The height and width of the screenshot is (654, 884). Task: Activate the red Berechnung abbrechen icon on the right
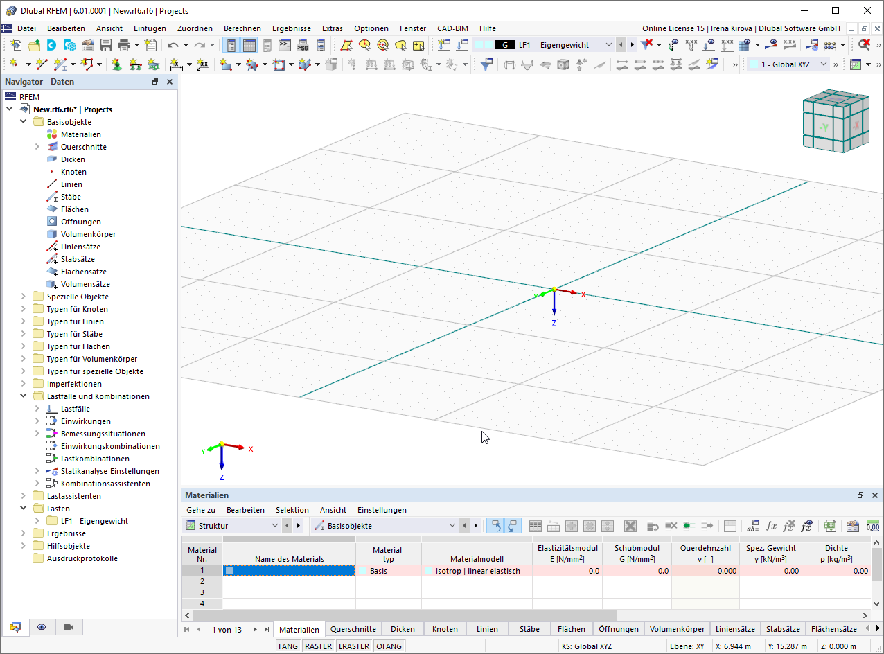[x=865, y=43]
